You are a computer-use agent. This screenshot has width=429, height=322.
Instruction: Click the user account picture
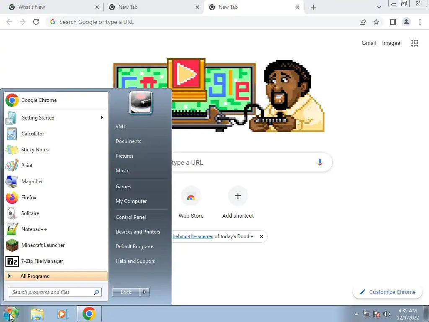tap(141, 103)
